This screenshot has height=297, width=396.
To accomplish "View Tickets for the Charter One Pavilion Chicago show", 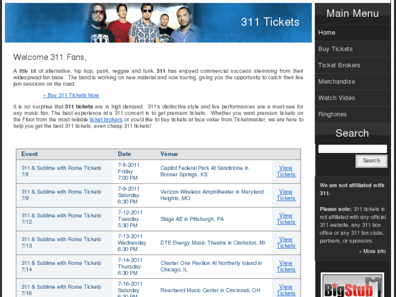I will 286,266.
